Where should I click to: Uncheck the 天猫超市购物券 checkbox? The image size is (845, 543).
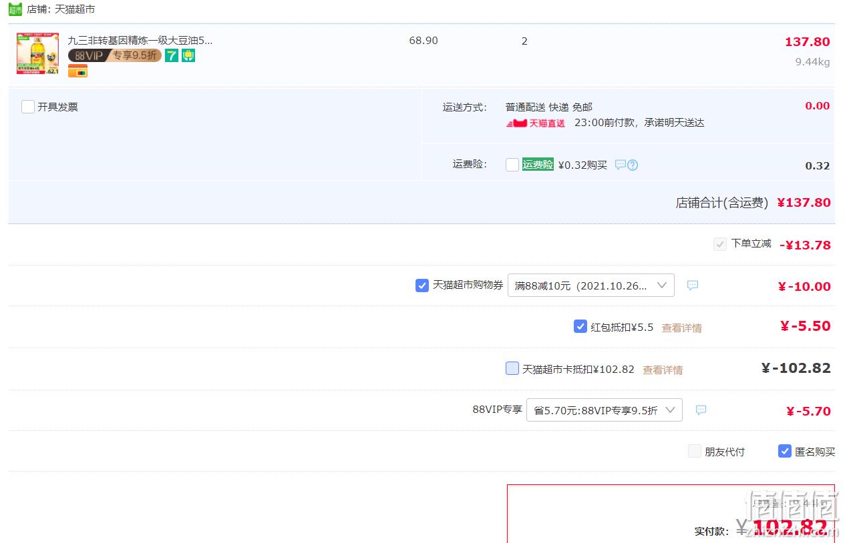[x=422, y=286]
